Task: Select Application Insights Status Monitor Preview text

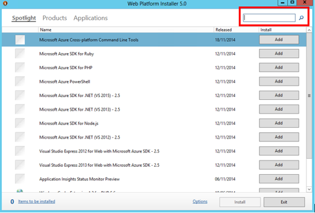Action: coord(79,179)
